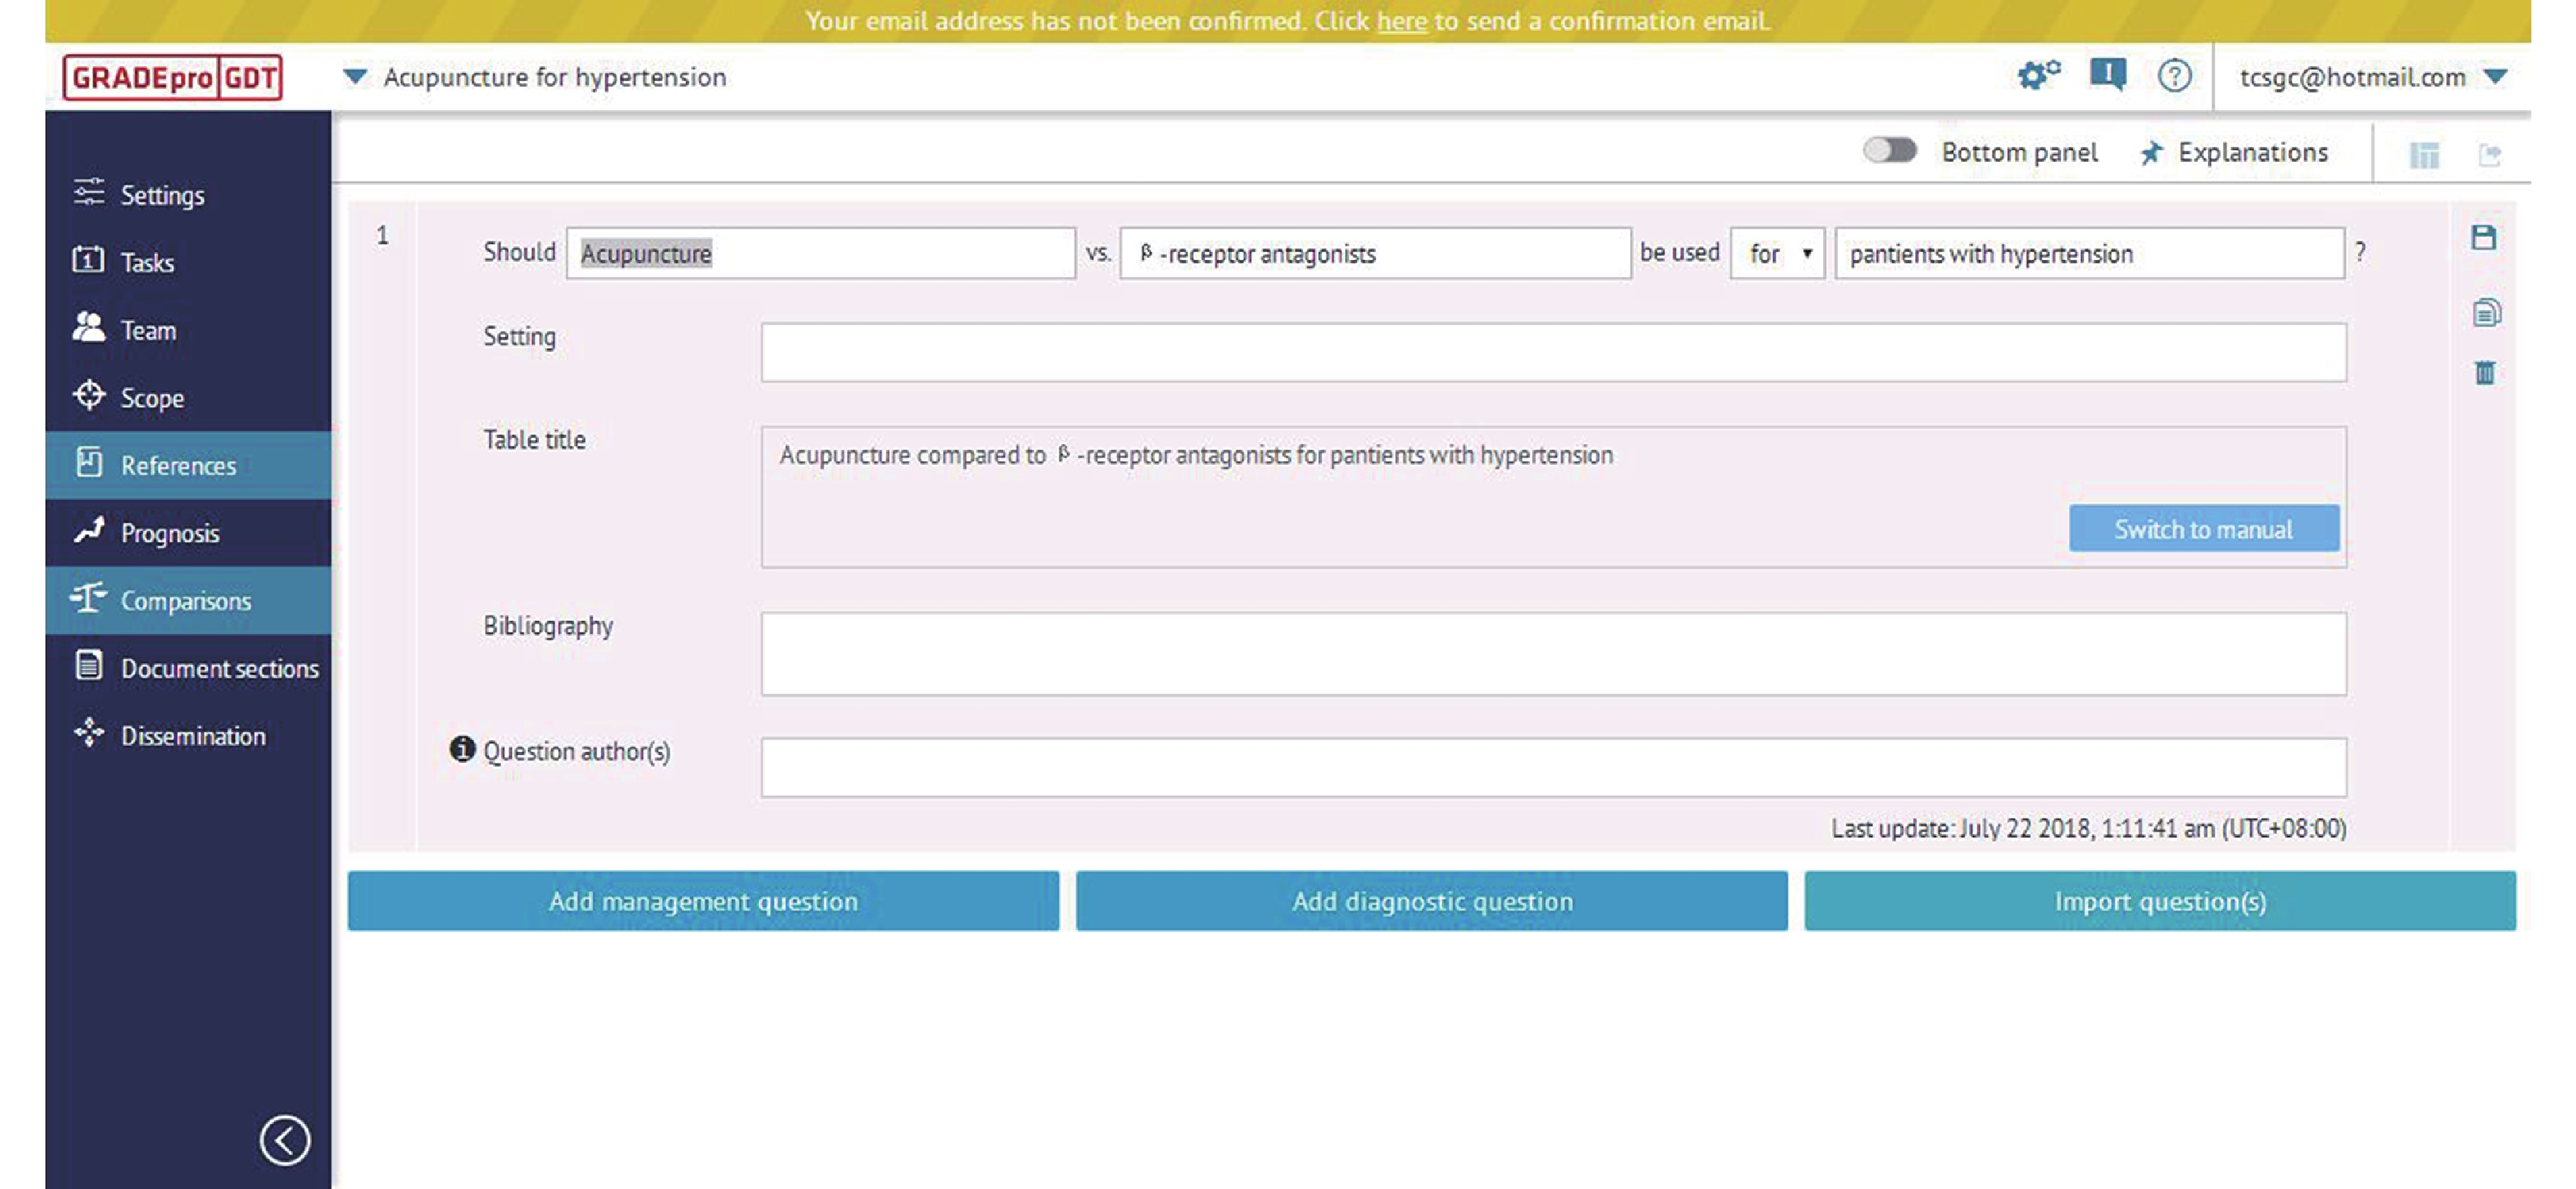Viewport: 2576px width, 1189px height.
Task: Click the Acupuncture intervention field
Action: pyautogui.click(x=821, y=253)
